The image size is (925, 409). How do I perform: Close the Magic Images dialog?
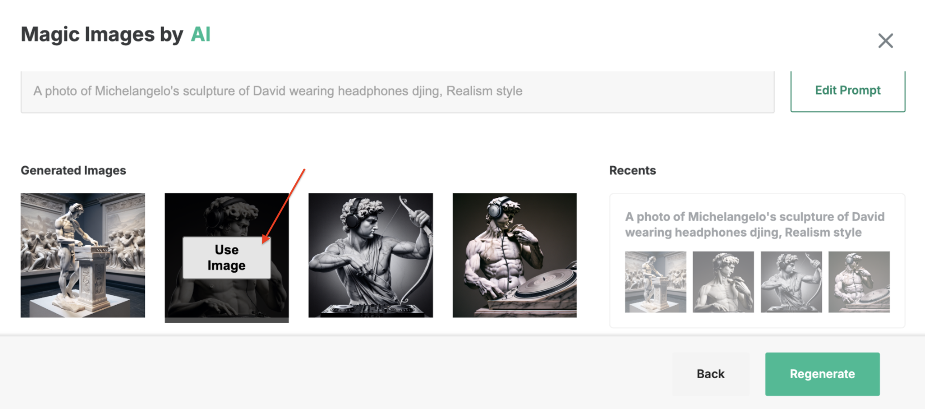tap(885, 41)
